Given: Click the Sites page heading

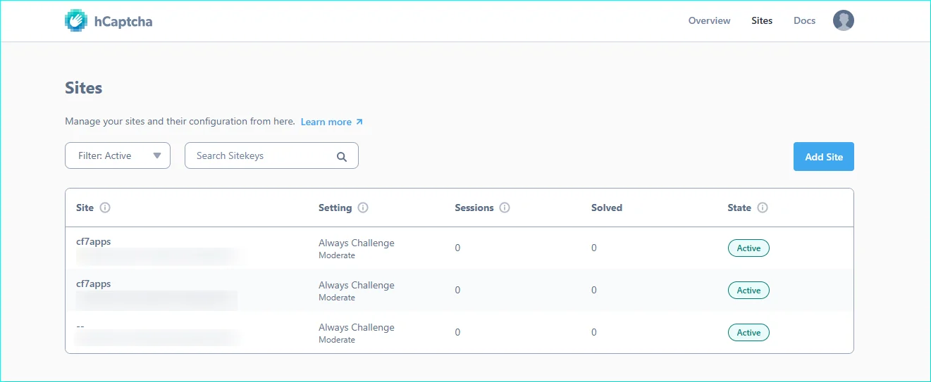Looking at the screenshot, I should coord(83,88).
